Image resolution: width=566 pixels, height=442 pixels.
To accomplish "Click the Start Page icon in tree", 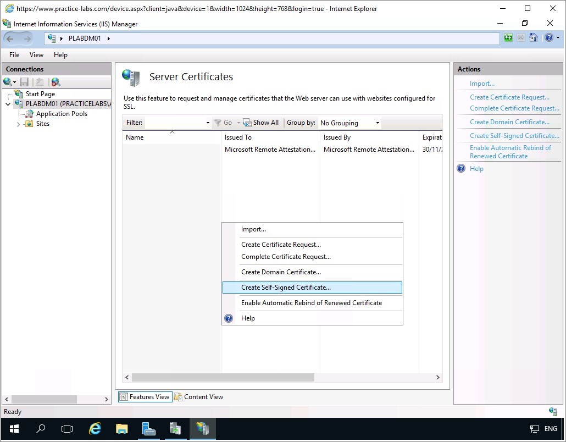I will pyautogui.click(x=19, y=94).
